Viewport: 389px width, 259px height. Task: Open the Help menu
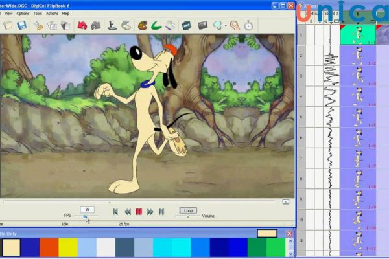pyautogui.click(x=65, y=13)
